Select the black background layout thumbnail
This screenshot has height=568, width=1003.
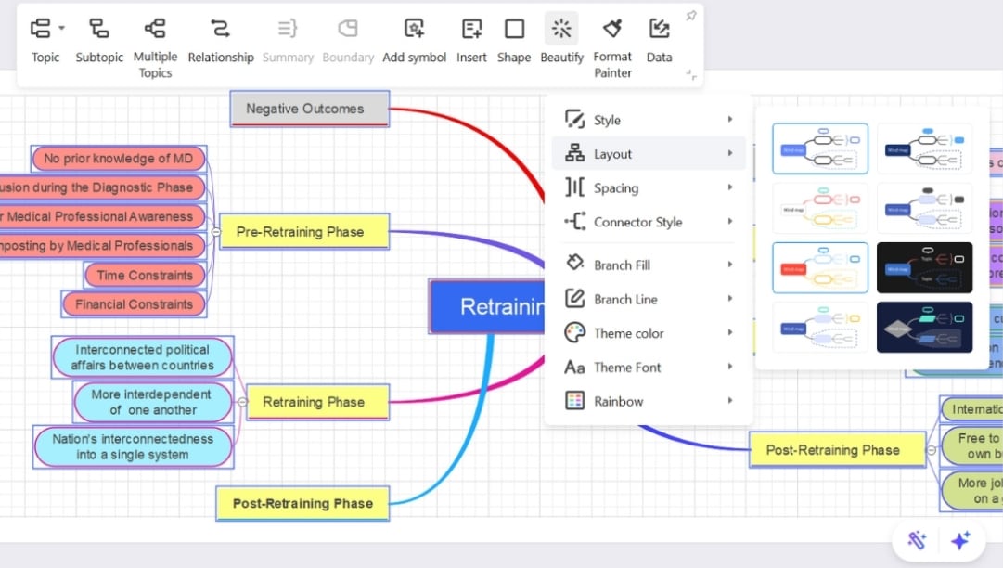pos(924,268)
